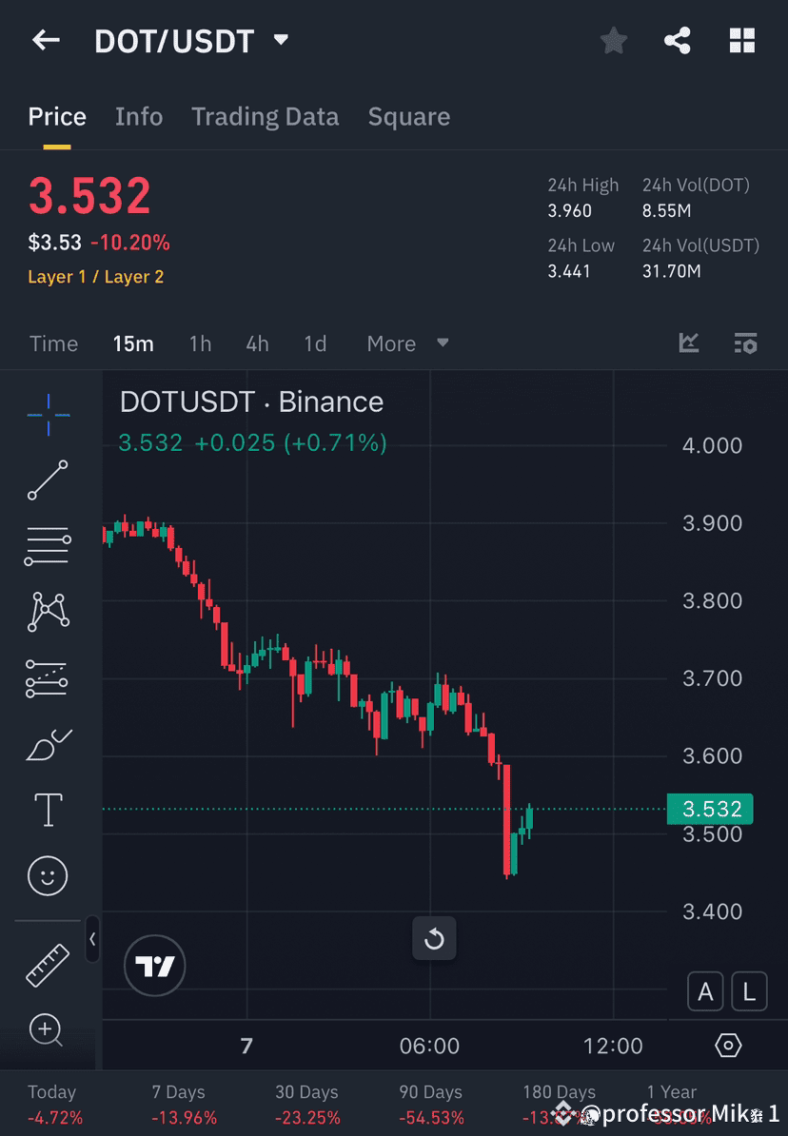The width and height of the screenshot is (788, 1136).
Task: Toggle log scale L button
Action: click(x=749, y=991)
